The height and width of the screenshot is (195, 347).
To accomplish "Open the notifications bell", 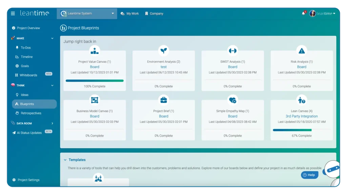I will coord(303,14).
